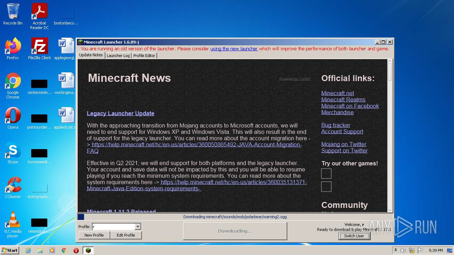The height and width of the screenshot is (255, 454).
Task: Click the Switch User button
Action: [x=354, y=236]
